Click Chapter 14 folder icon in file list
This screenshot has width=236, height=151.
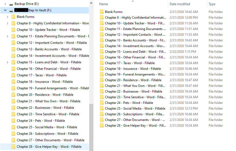(x=102, y=46)
